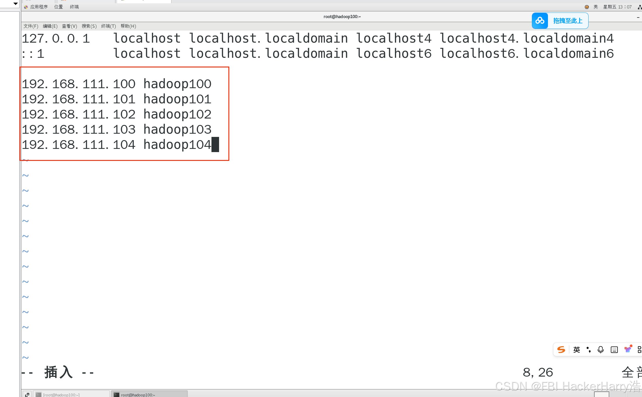Open the 位置 places menu
The height and width of the screenshot is (397, 642).
click(x=58, y=7)
